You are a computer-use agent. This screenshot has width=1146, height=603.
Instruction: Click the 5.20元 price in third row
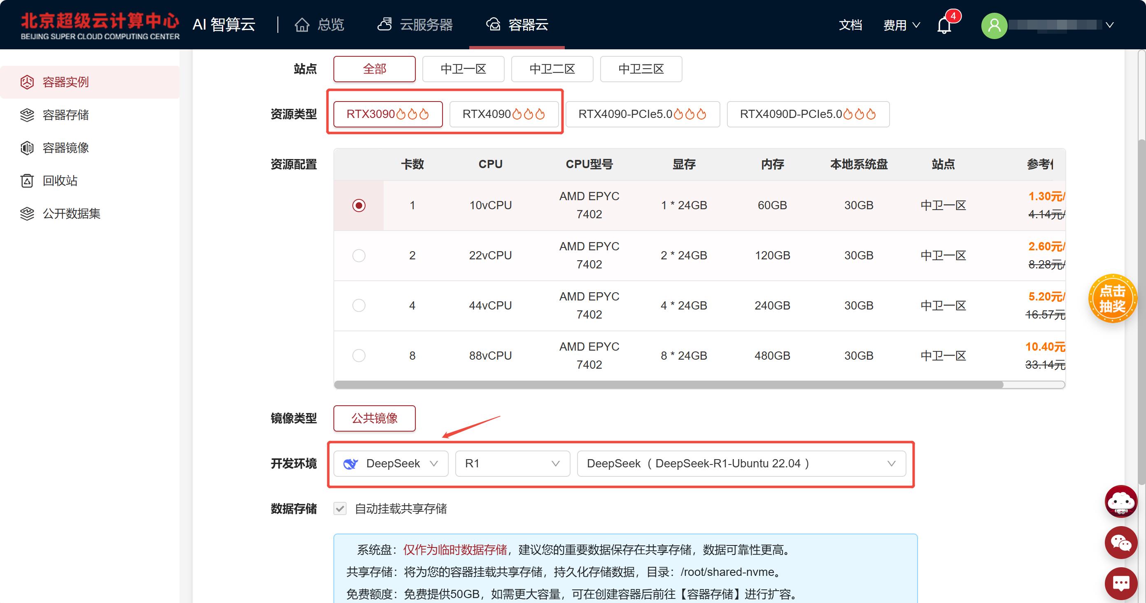[x=1046, y=297]
